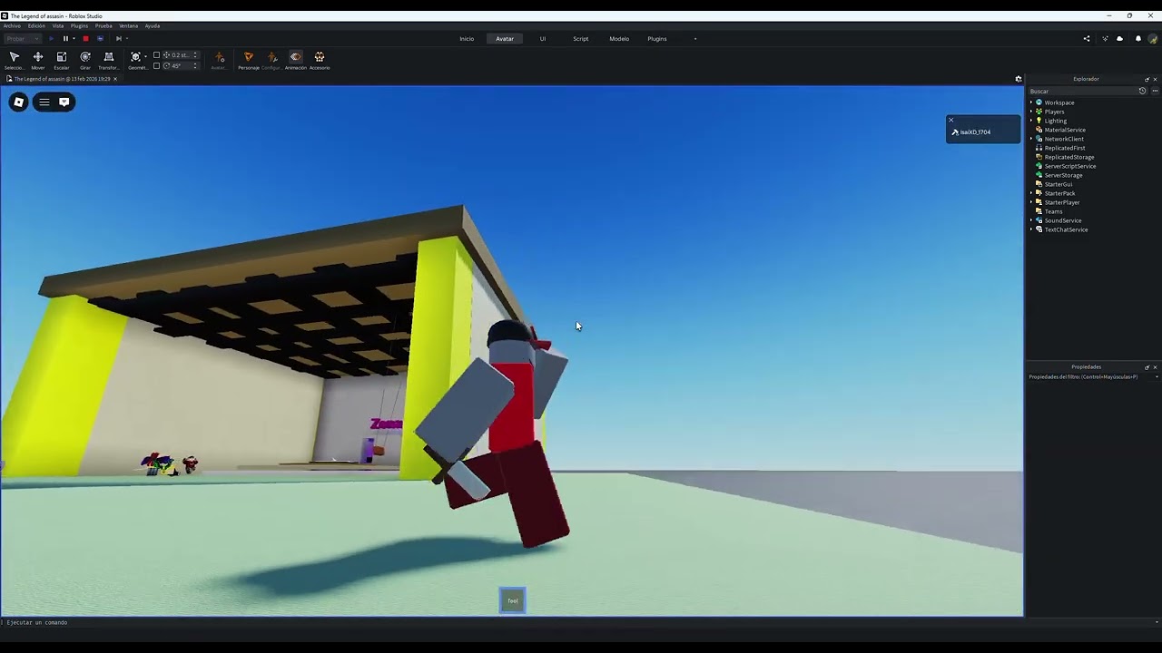Viewport: 1162px width, 653px height.
Task: Open the pause options dropdown arrow
Action: click(x=73, y=38)
